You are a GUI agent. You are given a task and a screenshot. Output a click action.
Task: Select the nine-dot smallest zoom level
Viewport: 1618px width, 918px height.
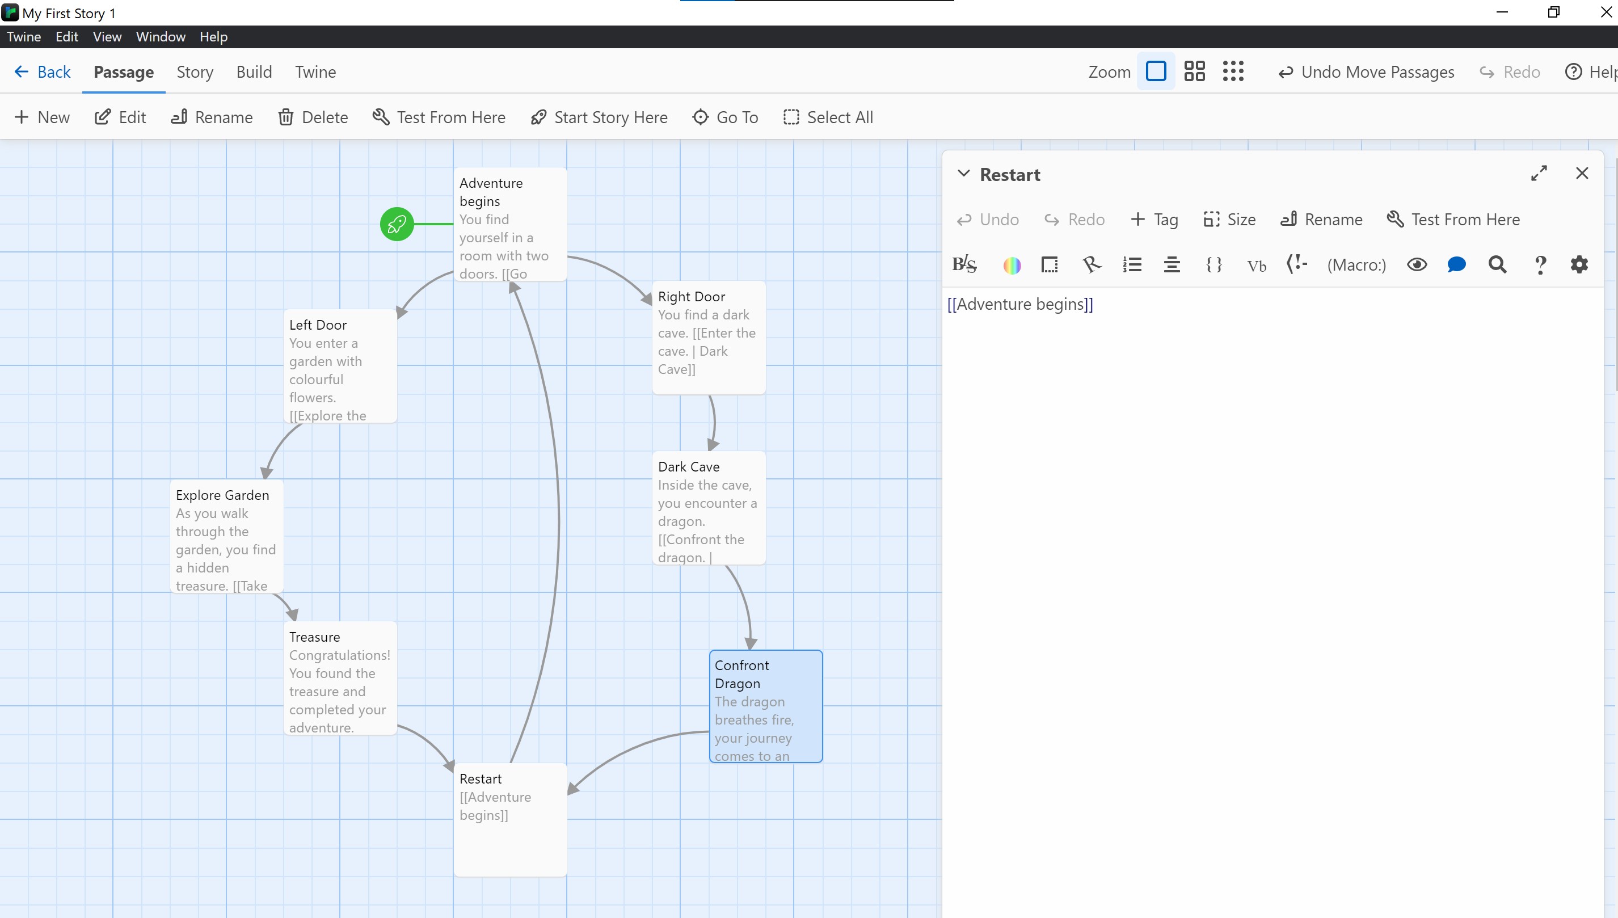click(x=1233, y=71)
